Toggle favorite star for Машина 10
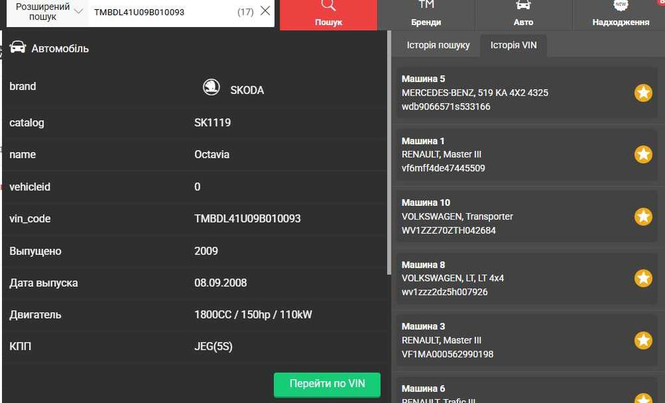 [x=643, y=216]
